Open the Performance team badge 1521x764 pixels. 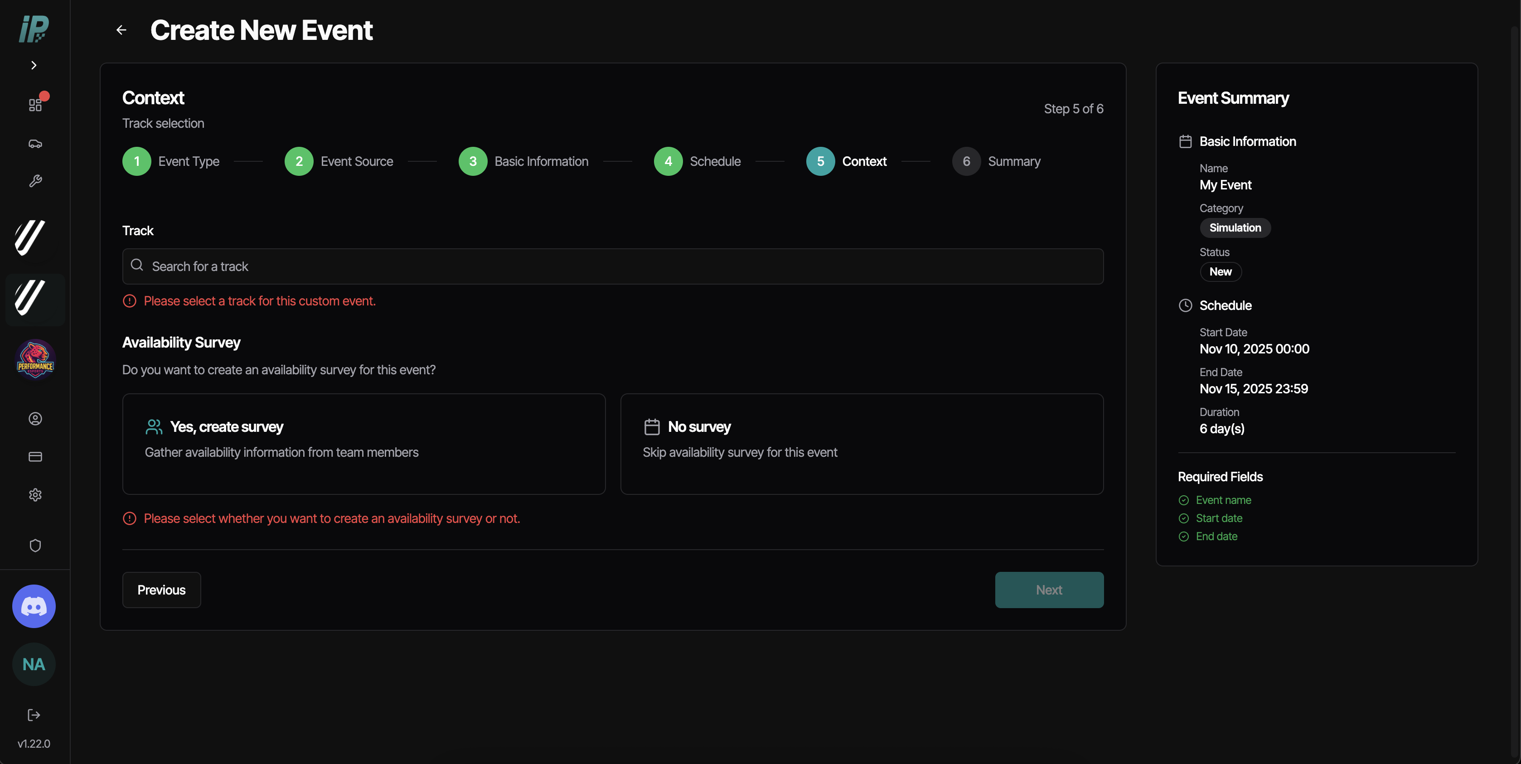35,359
